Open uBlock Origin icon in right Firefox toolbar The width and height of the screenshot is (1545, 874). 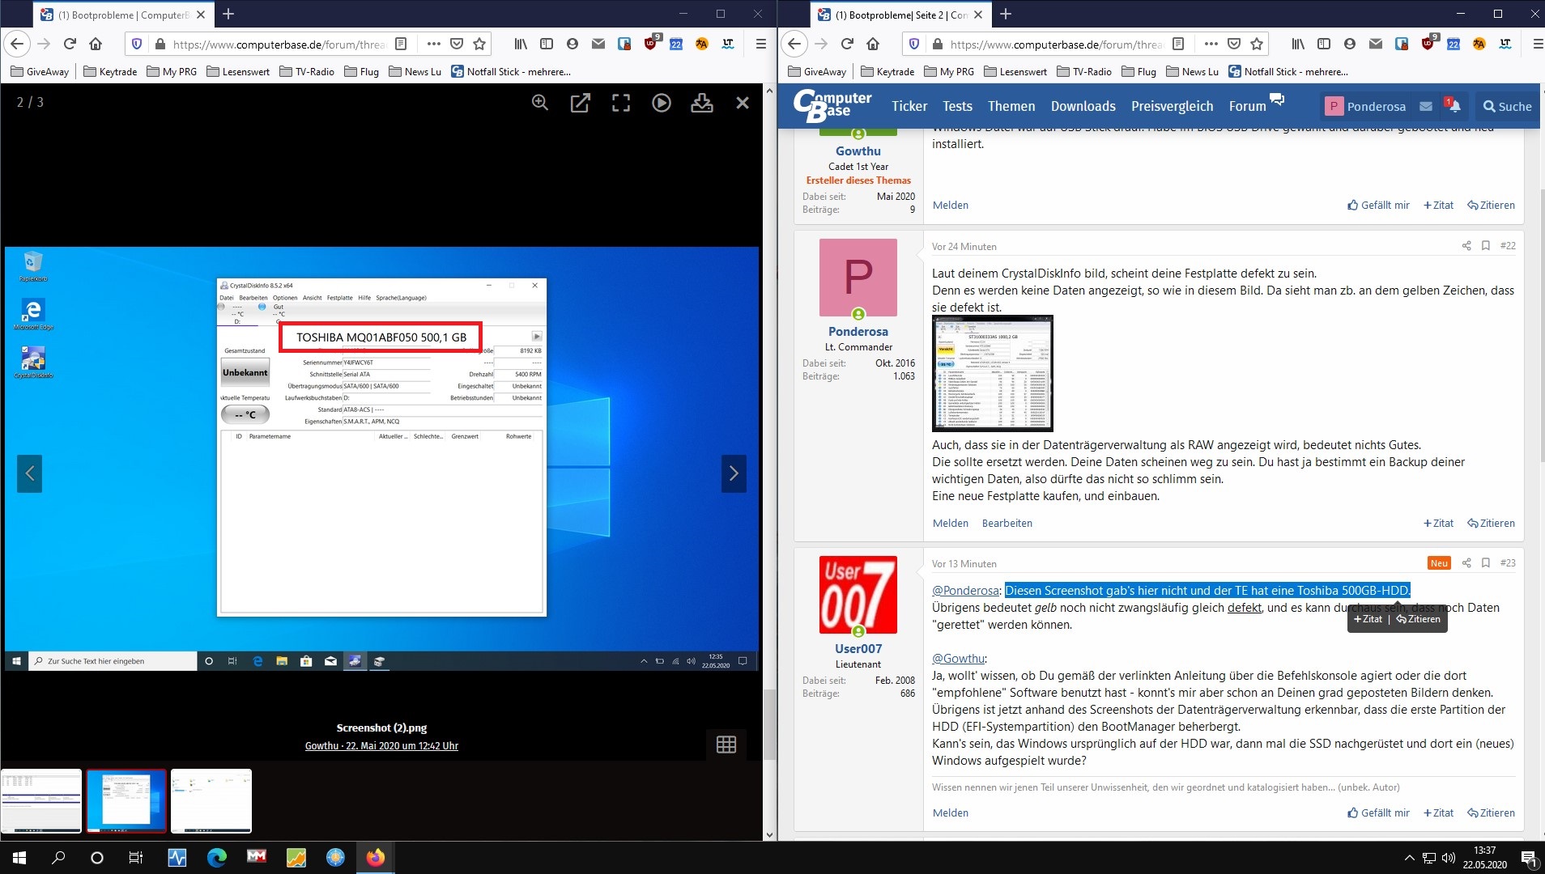coord(1428,43)
